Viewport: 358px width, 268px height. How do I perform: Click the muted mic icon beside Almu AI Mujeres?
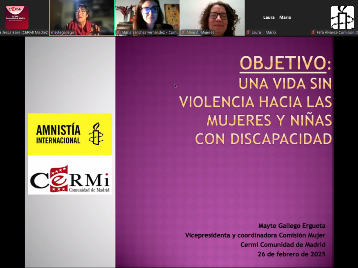pyautogui.click(x=183, y=32)
